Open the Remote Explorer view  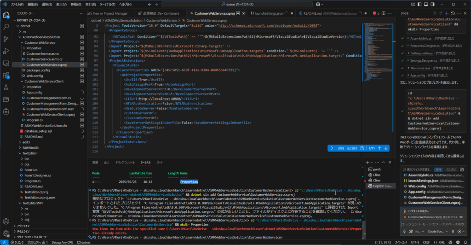tap(6, 63)
